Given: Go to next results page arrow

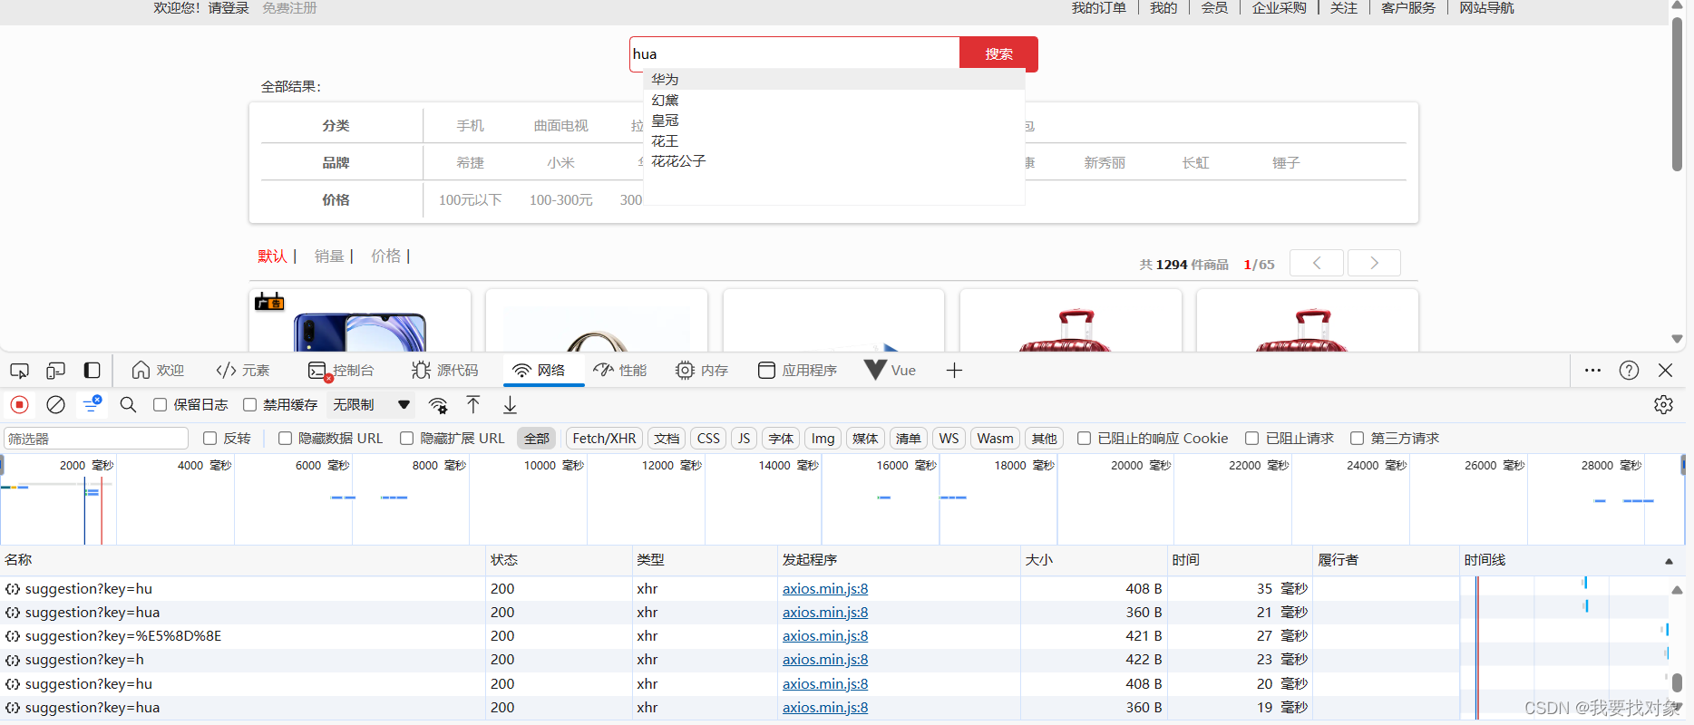Looking at the screenshot, I should pos(1374,263).
